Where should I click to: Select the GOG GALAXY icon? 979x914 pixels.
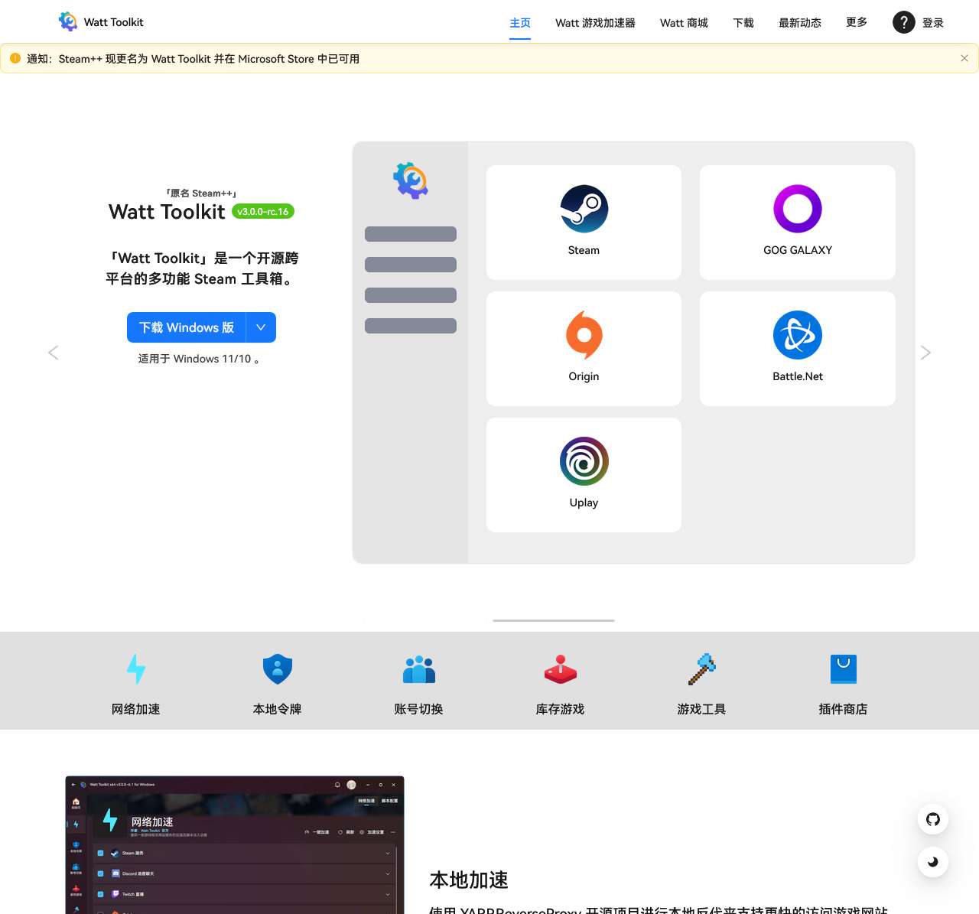[797, 209]
